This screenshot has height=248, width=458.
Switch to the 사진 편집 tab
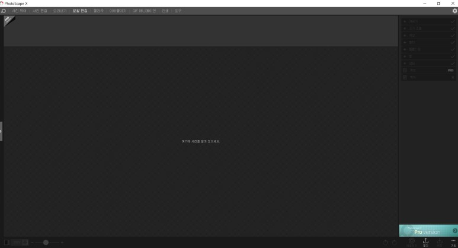(x=40, y=11)
